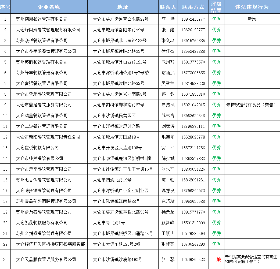
Task: Click the 企业名称 column header
Action: 49,7
